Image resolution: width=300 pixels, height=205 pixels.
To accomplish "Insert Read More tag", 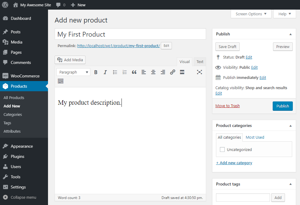I will (182, 72).
